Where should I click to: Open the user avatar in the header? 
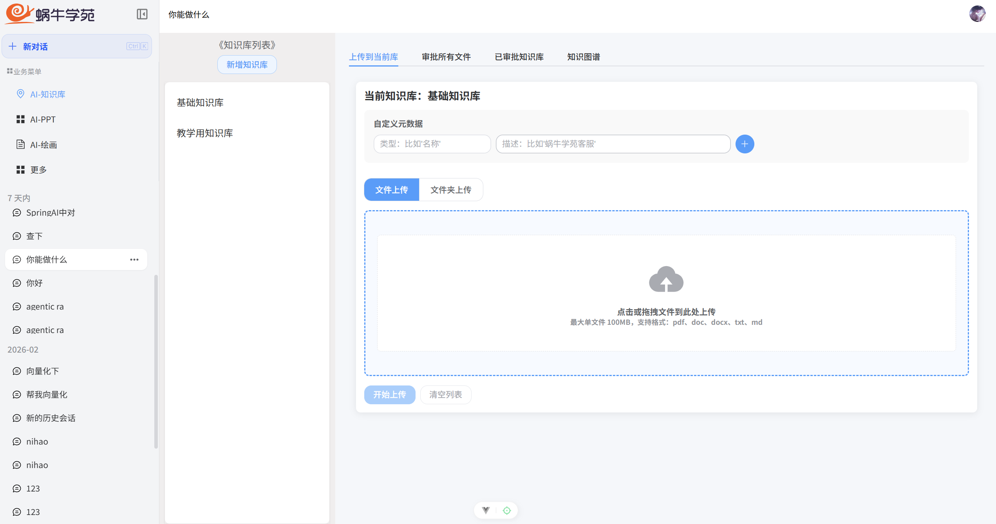coord(977,14)
